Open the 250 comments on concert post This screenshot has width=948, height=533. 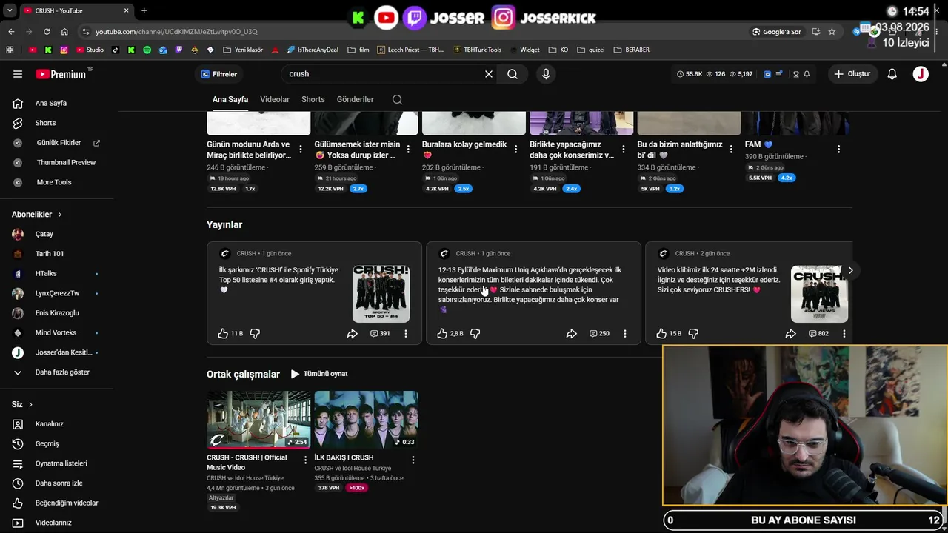[599, 334]
